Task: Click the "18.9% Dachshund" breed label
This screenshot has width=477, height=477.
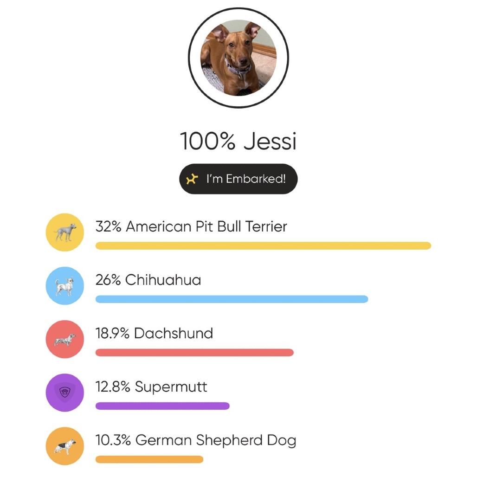Action: coord(154,334)
